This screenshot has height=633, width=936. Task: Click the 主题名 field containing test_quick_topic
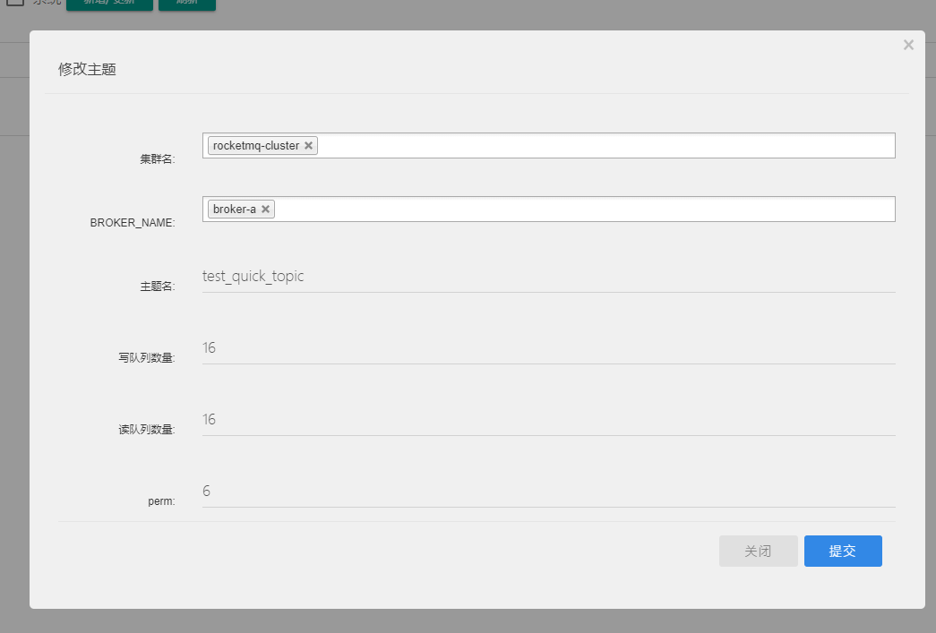tap(548, 277)
